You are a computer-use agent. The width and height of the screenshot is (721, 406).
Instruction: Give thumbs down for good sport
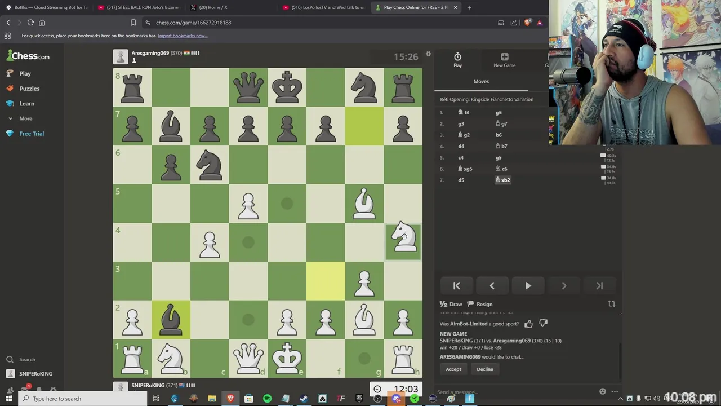(543, 324)
